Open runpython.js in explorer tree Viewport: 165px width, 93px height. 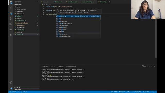click(x=26, y=30)
